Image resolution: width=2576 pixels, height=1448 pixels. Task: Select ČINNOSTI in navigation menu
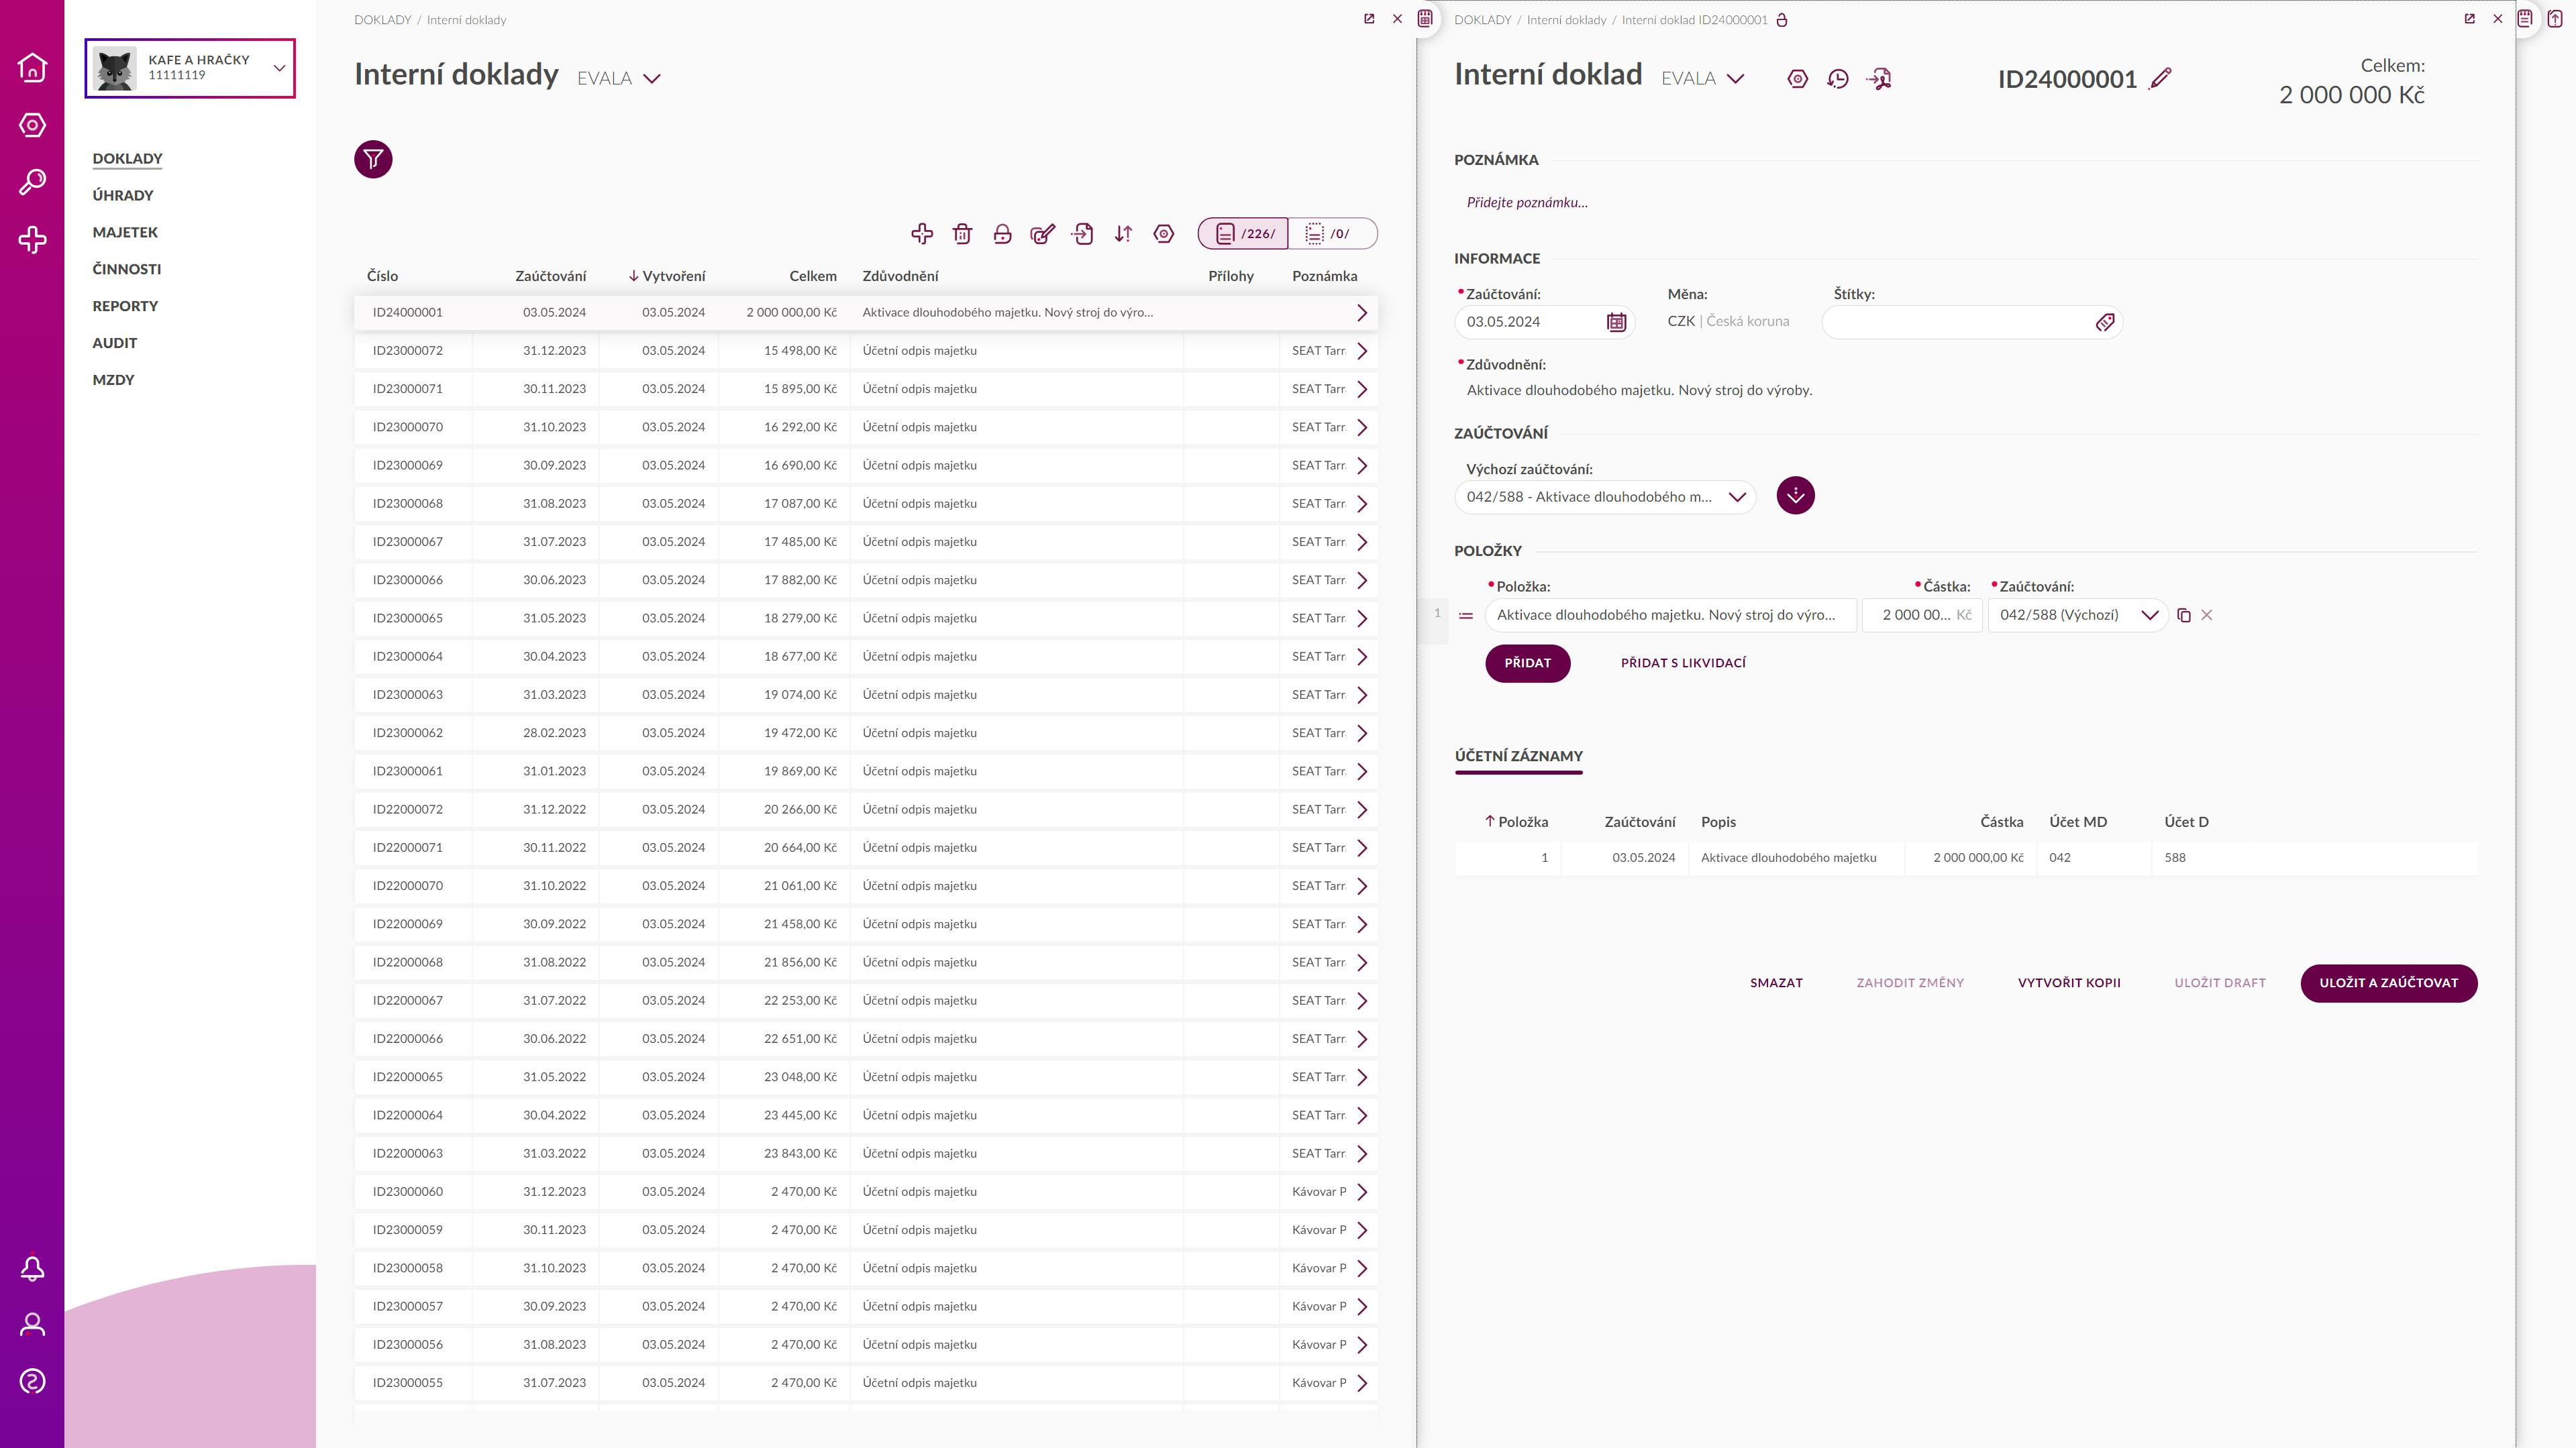[127, 270]
